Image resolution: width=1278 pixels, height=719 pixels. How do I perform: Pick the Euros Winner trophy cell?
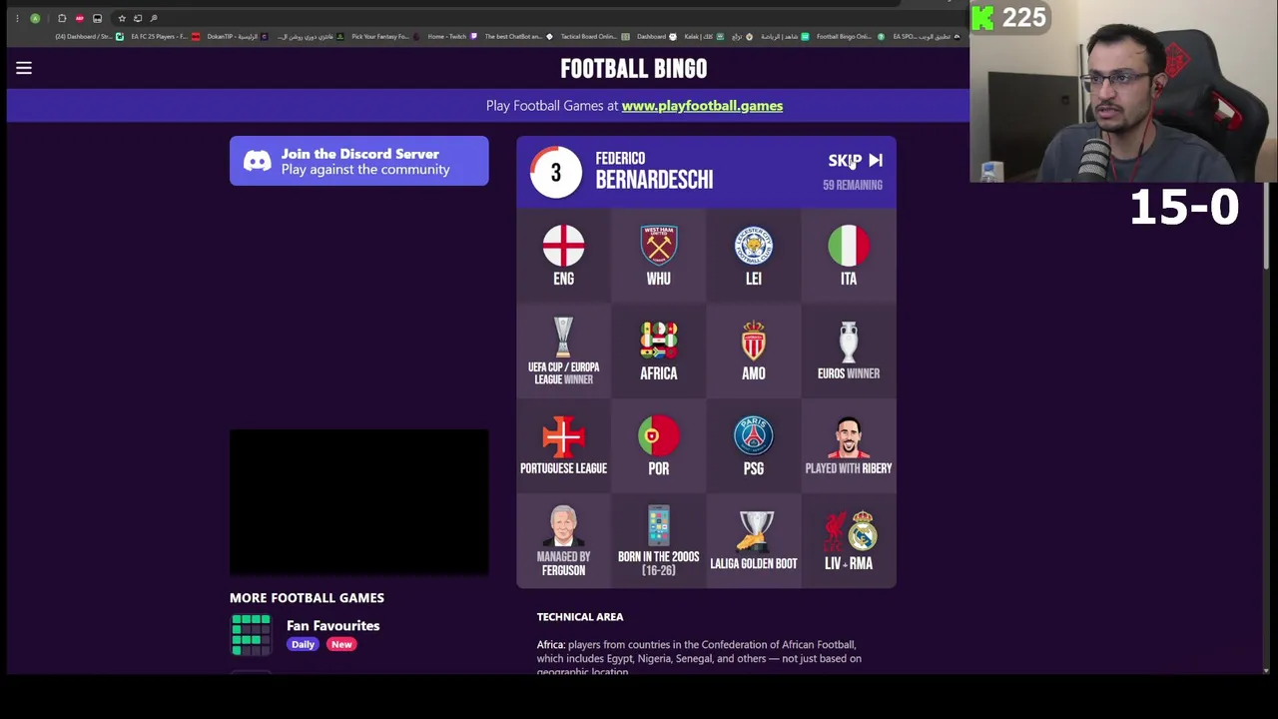[x=848, y=351]
